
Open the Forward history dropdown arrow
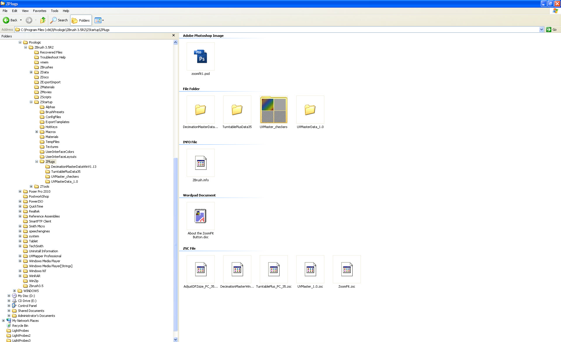(36, 20)
